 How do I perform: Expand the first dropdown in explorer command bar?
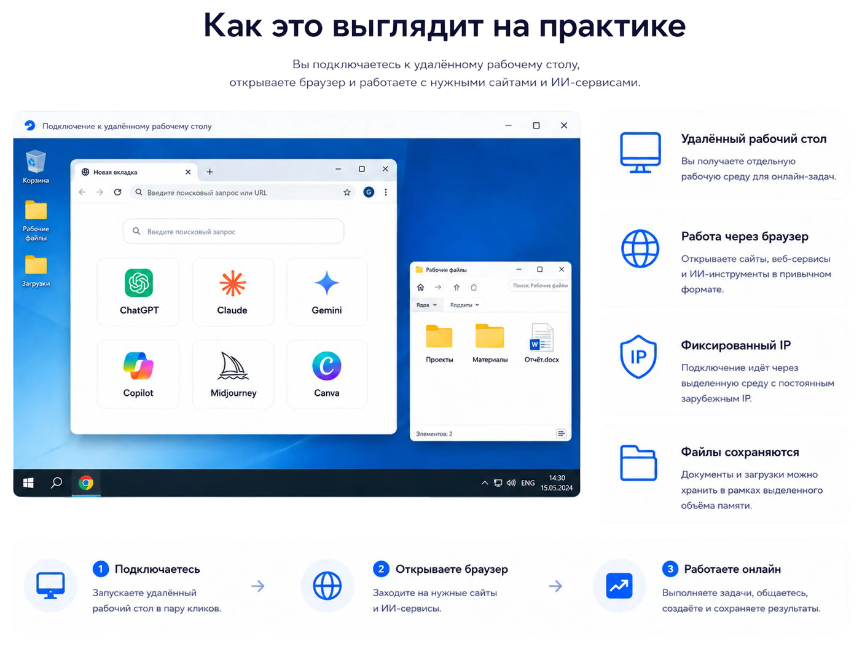click(426, 305)
